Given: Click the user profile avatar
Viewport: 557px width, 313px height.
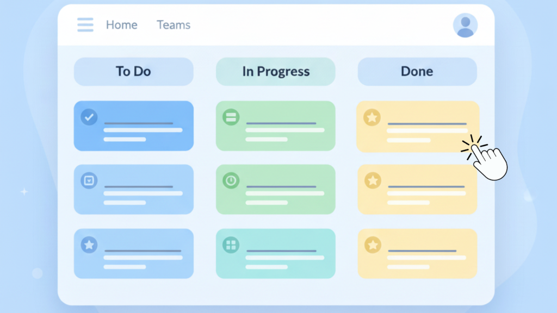Looking at the screenshot, I should tap(465, 26).
